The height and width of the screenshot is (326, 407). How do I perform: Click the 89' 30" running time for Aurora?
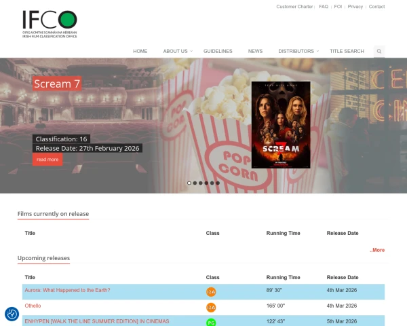274,290
